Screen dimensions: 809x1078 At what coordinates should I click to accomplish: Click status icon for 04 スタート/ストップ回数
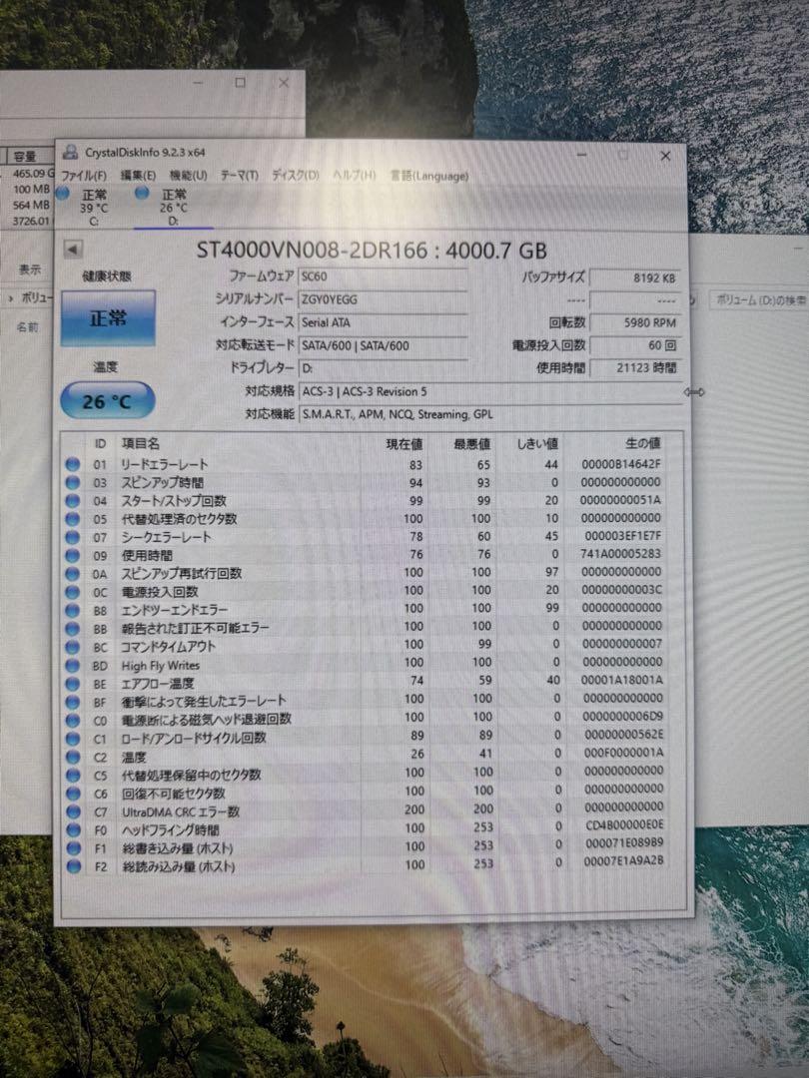(72, 500)
